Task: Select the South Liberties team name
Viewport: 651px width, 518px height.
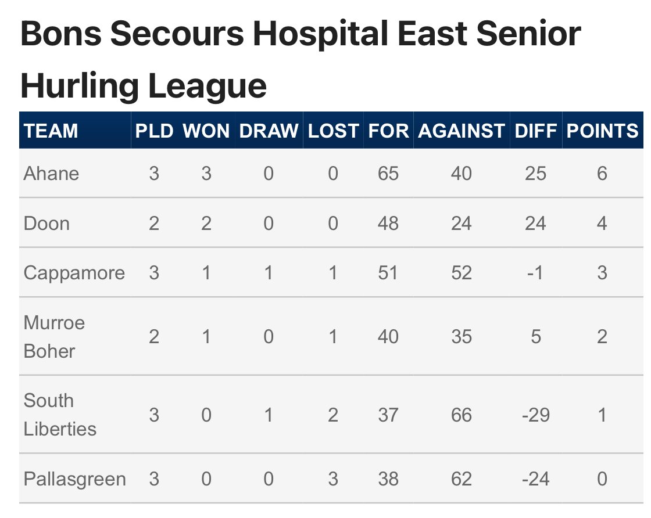Action: tap(60, 415)
